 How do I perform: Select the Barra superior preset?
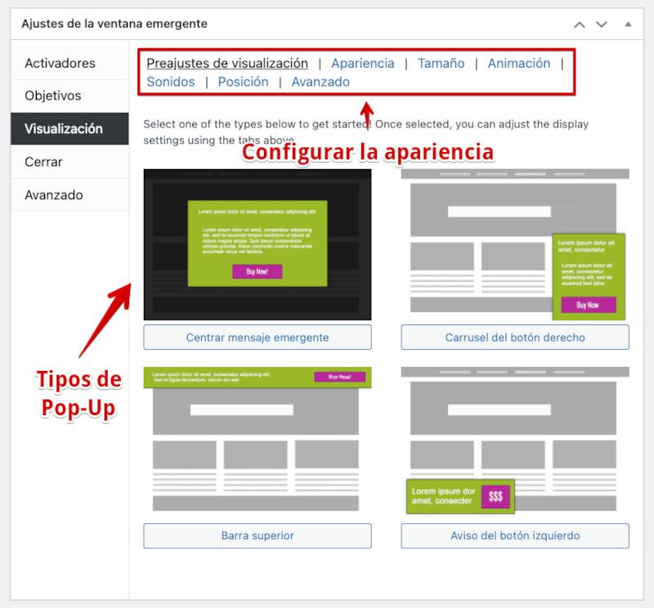click(x=257, y=536)
